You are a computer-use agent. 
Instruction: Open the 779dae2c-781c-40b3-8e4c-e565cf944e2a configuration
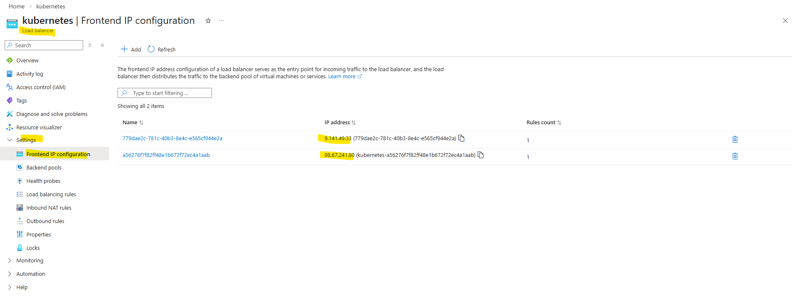point(173,139)
